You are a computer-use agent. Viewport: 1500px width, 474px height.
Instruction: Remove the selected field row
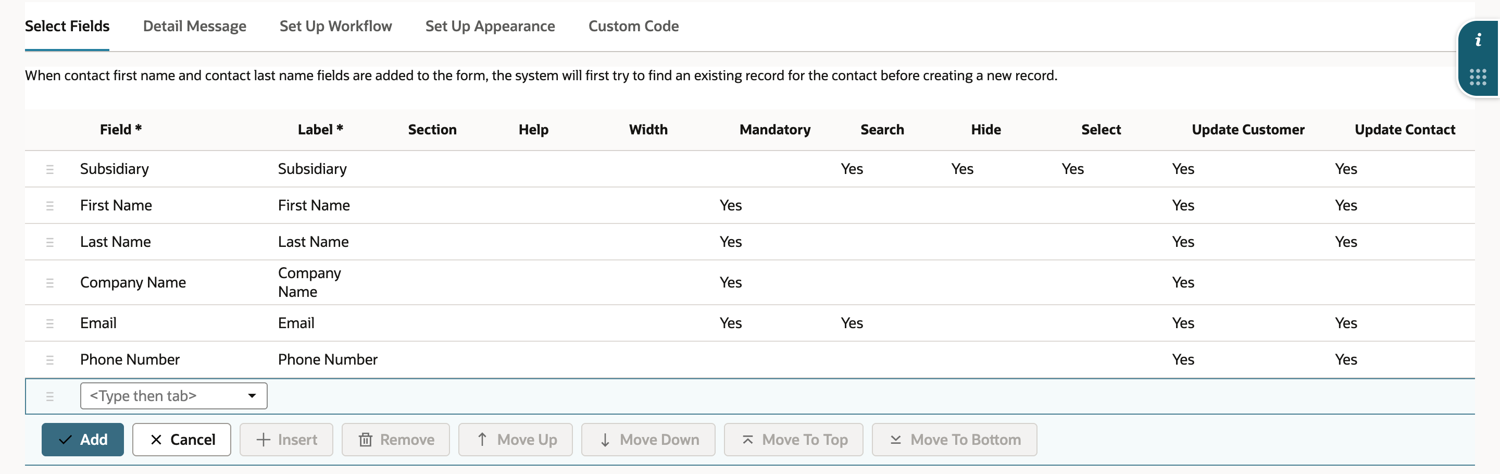pyautogui.click(x=395, y=439)
